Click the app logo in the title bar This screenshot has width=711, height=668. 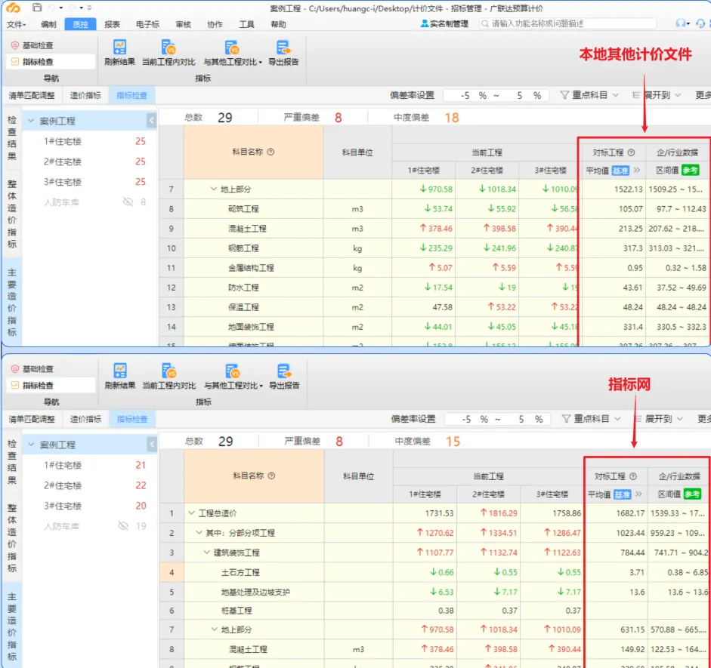[x=13, y=8]
